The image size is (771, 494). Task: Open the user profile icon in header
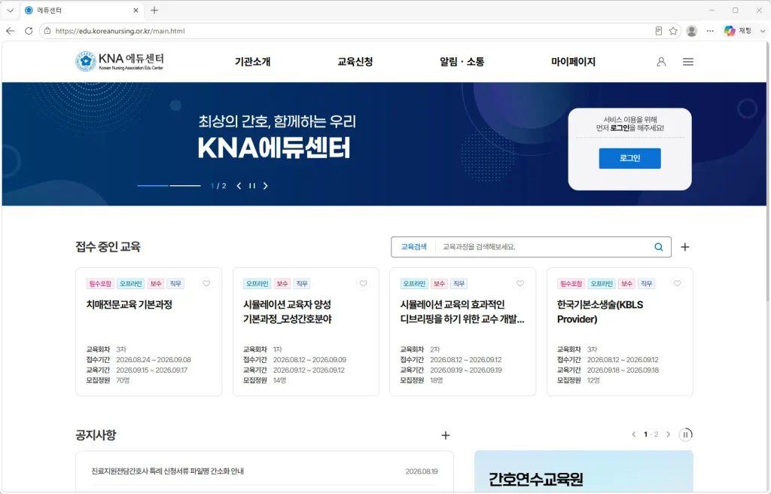point(661,62)
